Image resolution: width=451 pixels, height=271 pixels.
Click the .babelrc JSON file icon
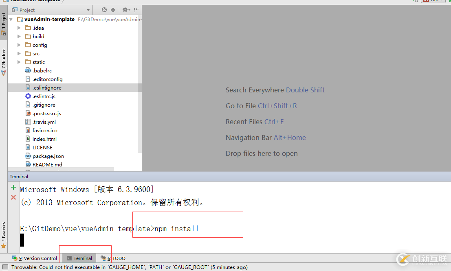28,70
